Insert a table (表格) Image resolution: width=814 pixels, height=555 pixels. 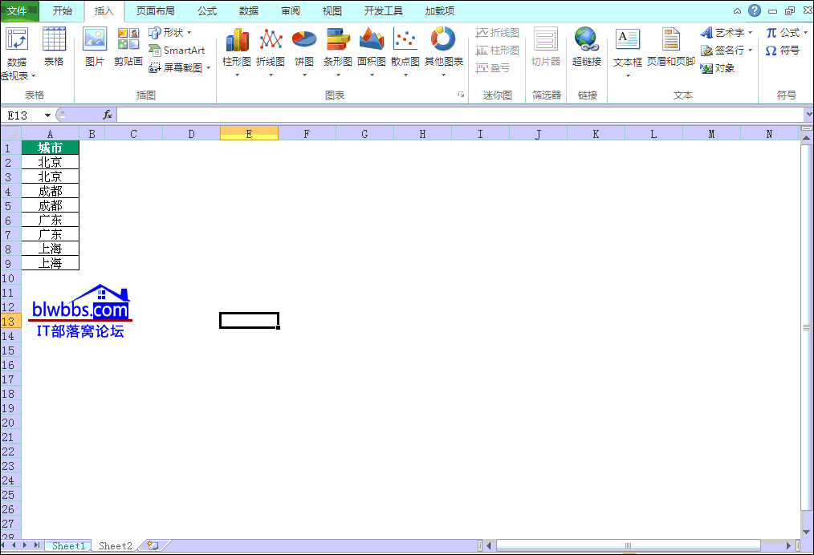click(54, 47)
